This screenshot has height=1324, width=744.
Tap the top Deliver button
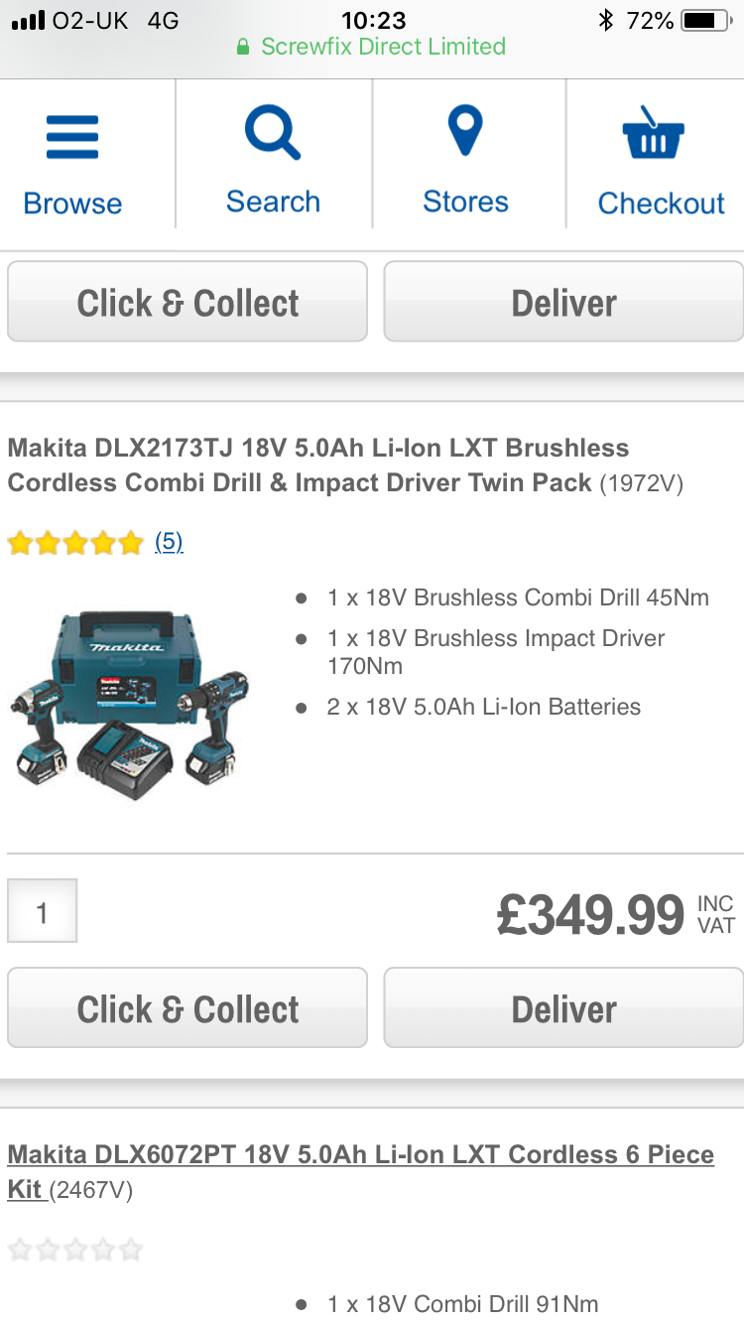[x=563, y=302]
